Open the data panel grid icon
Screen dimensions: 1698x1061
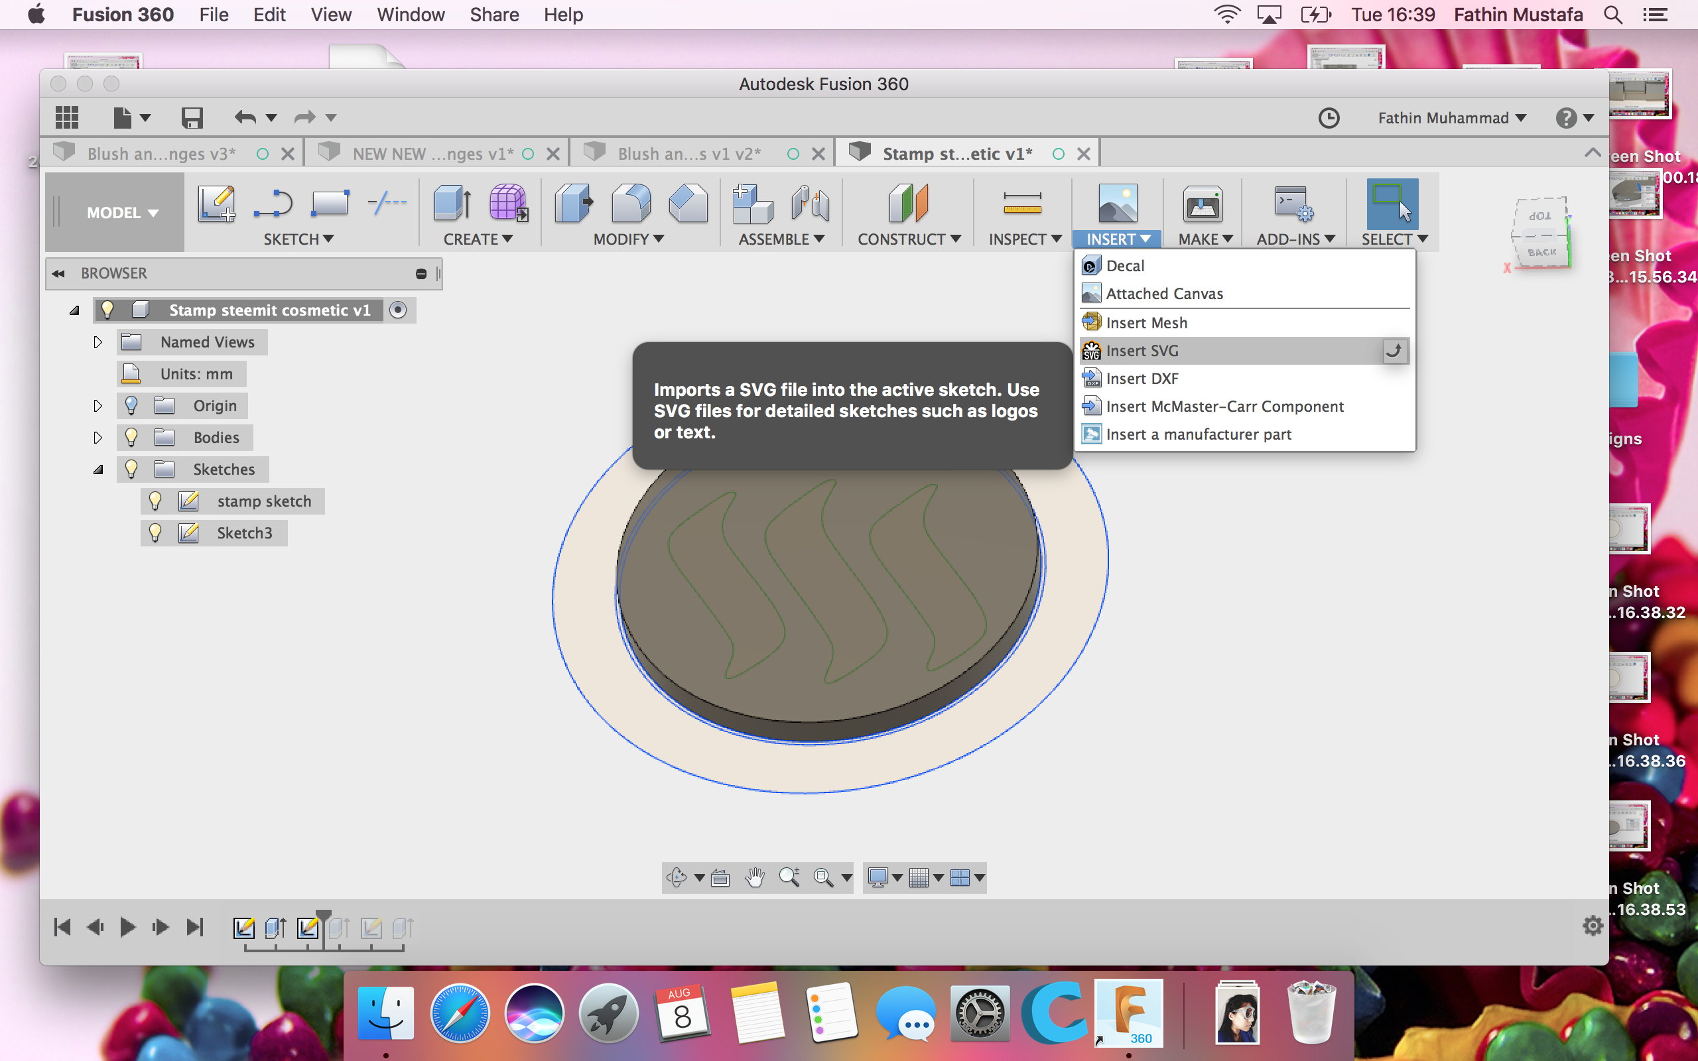pyautogui.click(x=66, y=118)
